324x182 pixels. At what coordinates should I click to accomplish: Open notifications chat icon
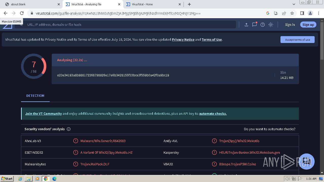pos(254,25)
